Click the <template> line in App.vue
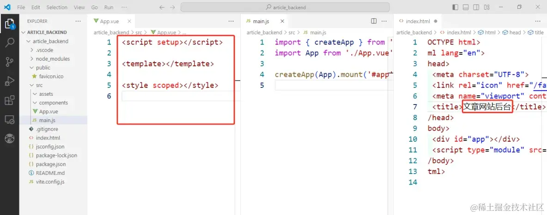The height and width of the screenshot is (215, 547). pyautogui.click(x=168, y=64)
